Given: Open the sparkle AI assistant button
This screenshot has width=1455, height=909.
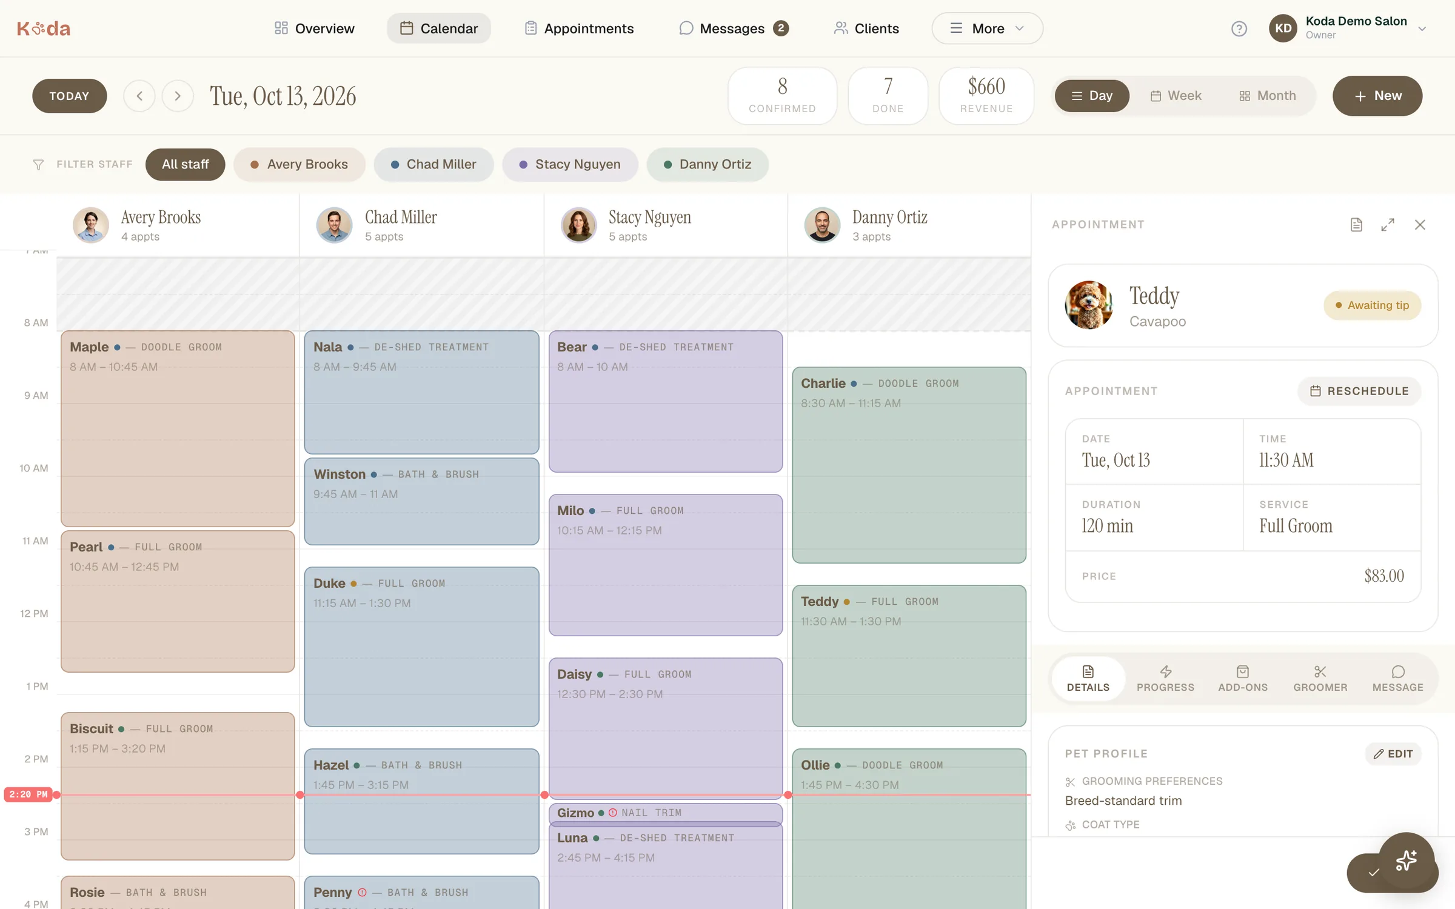Looking at the screenshot, I should click(1406, 861).
